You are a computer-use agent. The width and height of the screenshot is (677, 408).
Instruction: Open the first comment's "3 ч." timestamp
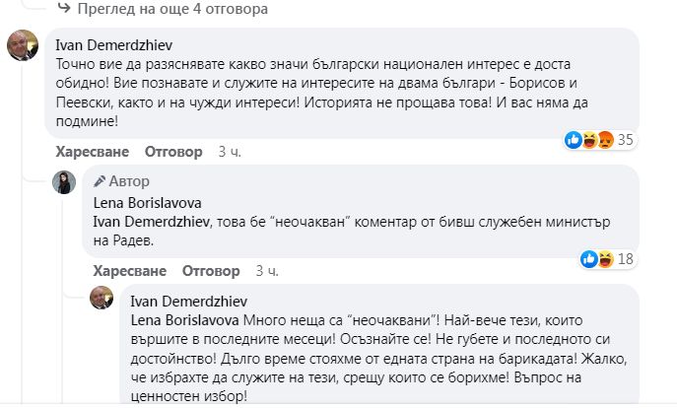[x=229, y=152]
